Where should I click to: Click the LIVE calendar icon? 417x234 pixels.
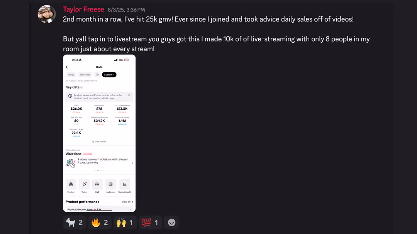tap(97, 184)
